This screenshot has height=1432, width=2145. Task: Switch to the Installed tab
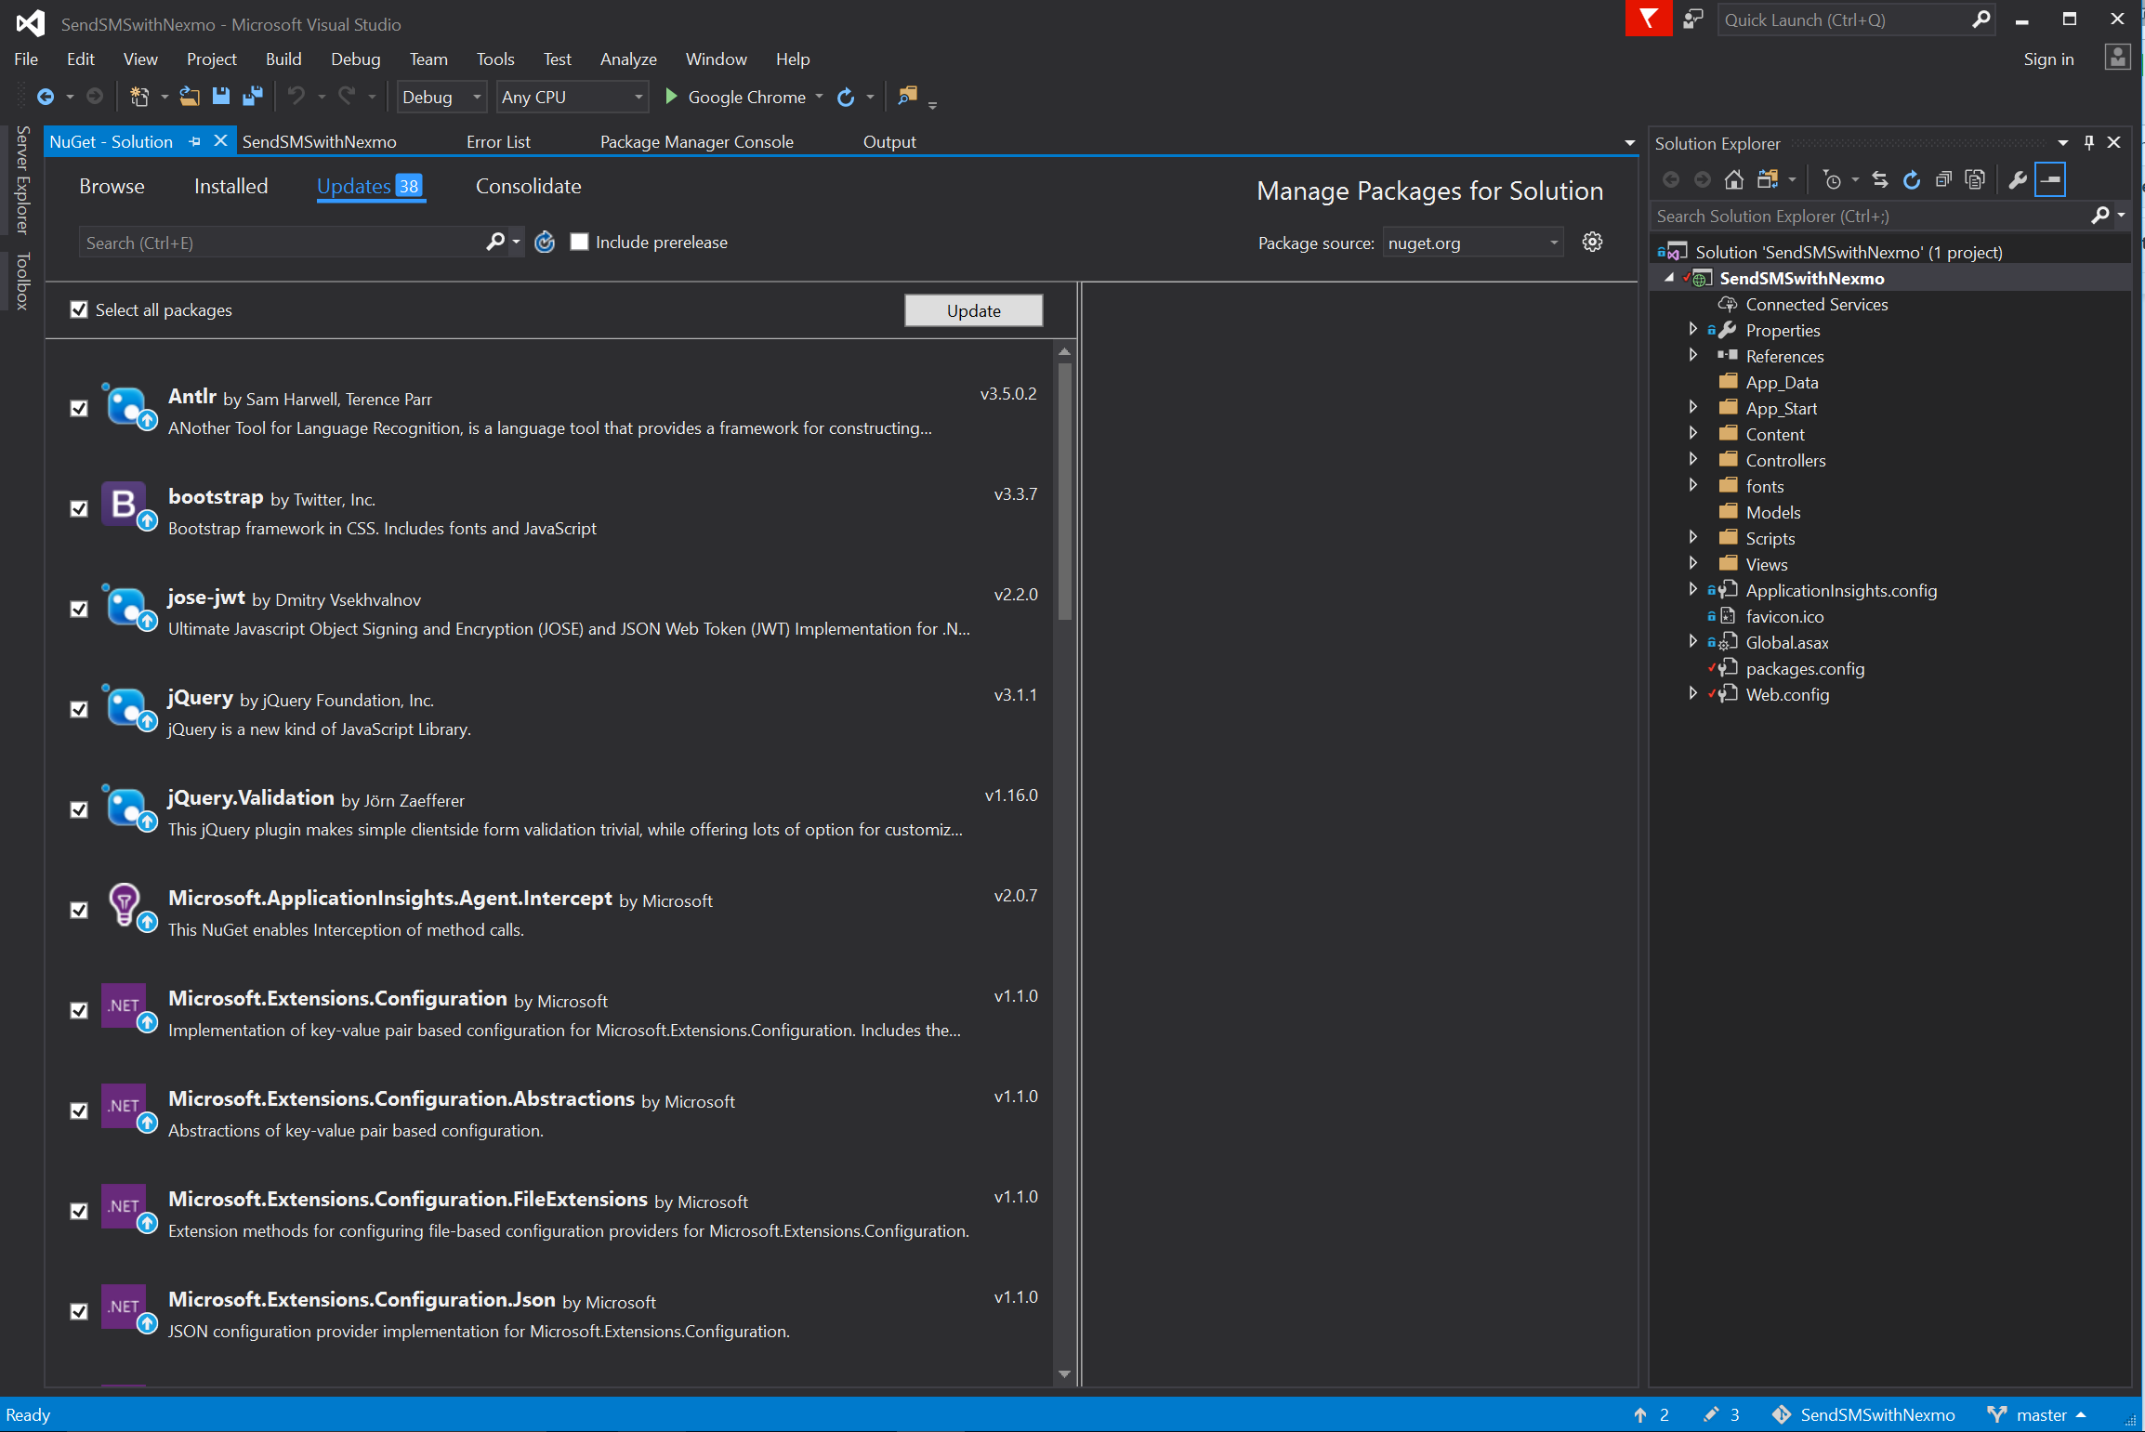(230, 187)
